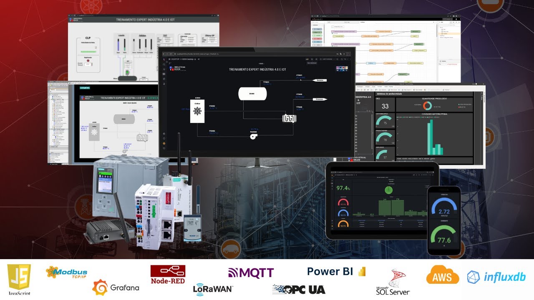This screenshot has width=534, height=300.
Task: Click B5000 tank in Grafana dashboard
Action: point(252,94)
